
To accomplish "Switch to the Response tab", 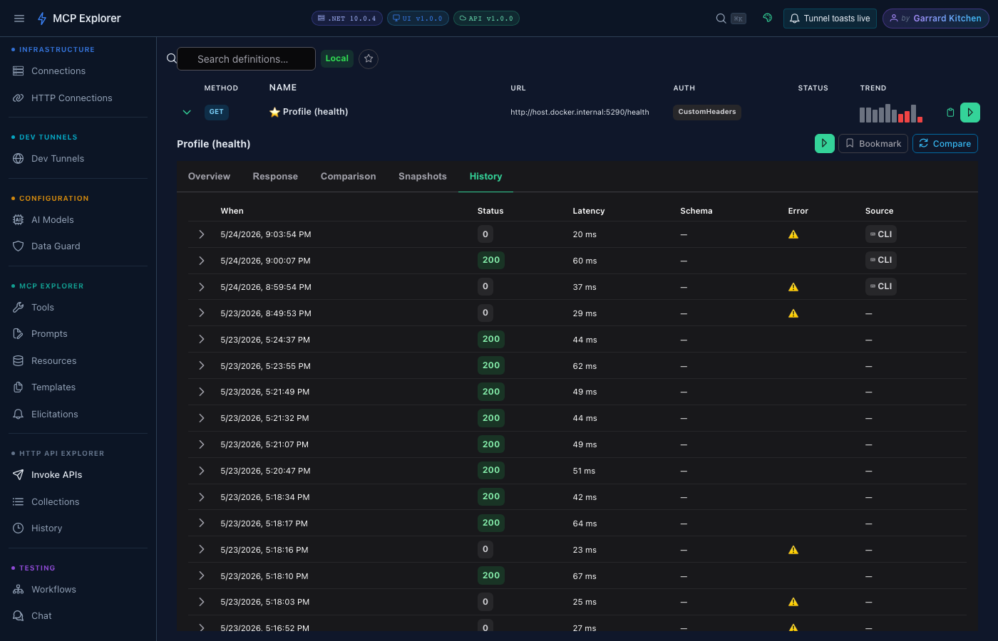I will coord(275,177).
